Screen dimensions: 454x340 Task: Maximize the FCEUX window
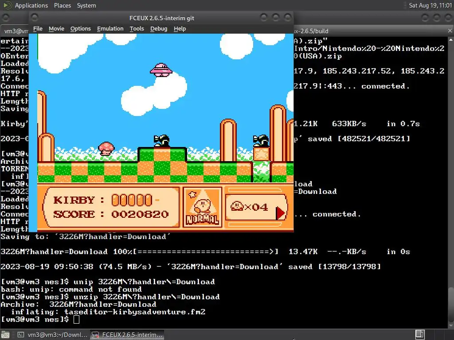(x=276, y=18)
